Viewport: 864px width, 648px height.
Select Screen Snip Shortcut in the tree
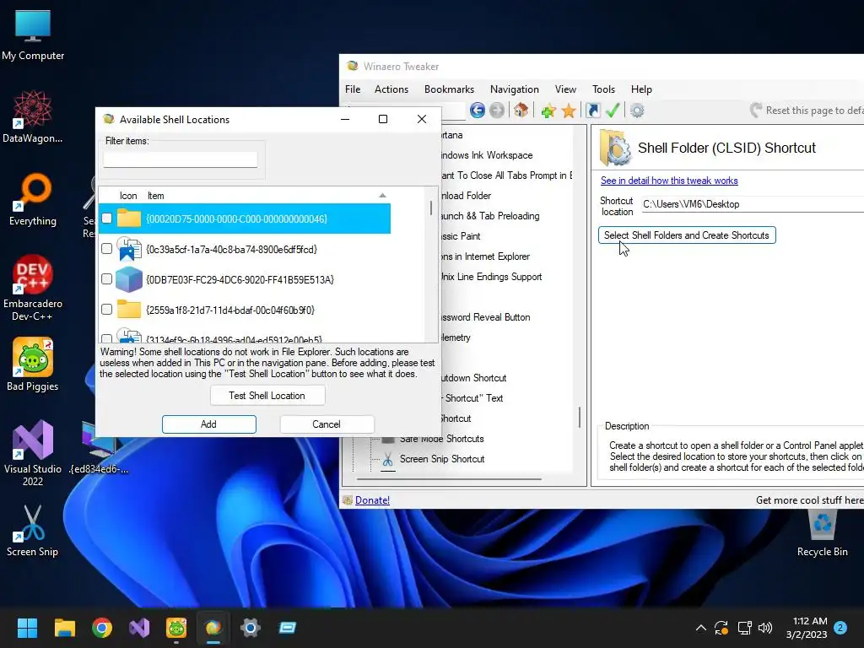tap(442, 459)
